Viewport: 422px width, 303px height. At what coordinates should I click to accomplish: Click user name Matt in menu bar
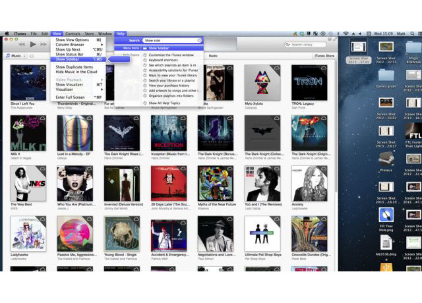click(401, 34)
